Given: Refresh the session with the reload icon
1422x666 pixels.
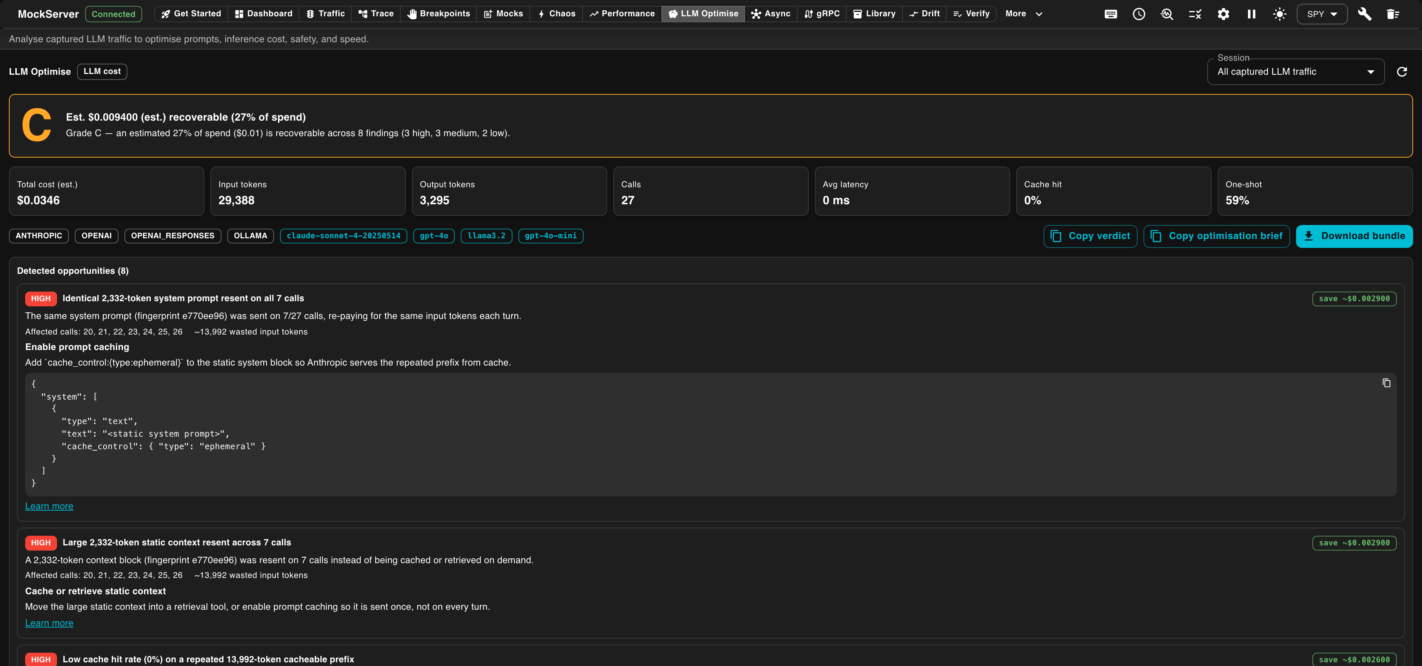Looking at the screenshot, I should coord(1402,72).
